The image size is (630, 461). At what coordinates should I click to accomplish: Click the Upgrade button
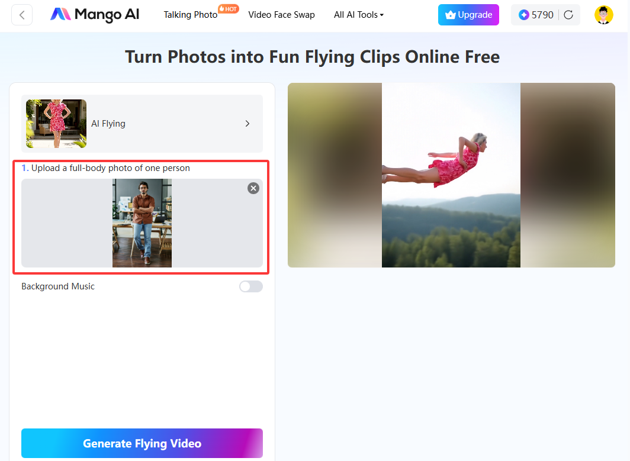coord(468,14)
